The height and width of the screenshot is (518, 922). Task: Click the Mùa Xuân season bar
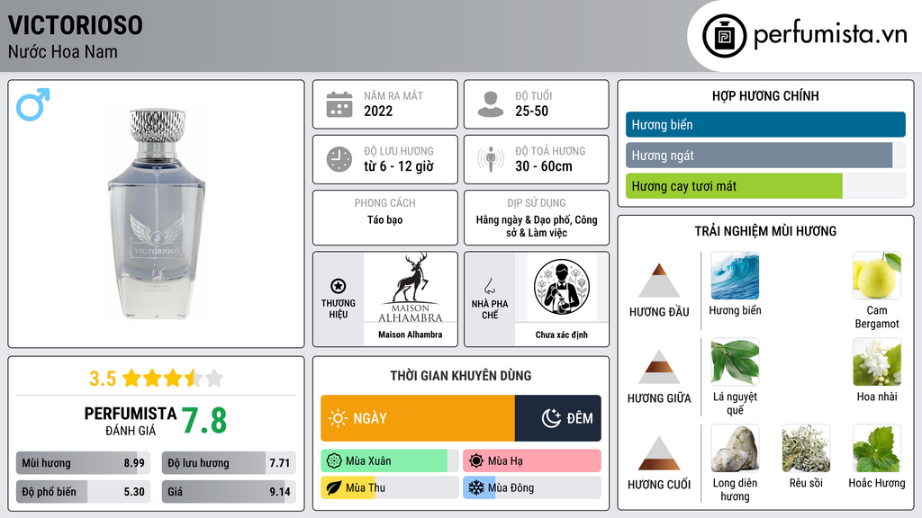(x=390, y=461)
